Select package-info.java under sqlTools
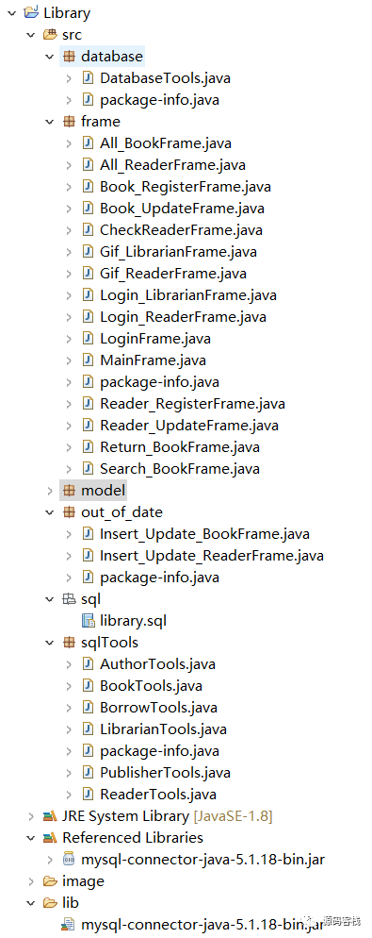 [159, 751]
